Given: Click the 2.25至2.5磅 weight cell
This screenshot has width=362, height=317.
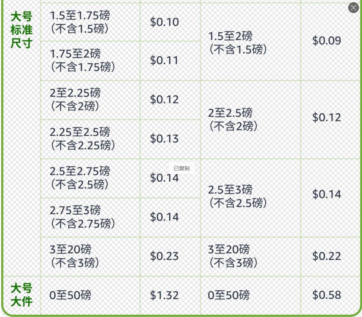Looking at the screenshot, I should click(x=90, y=139).
